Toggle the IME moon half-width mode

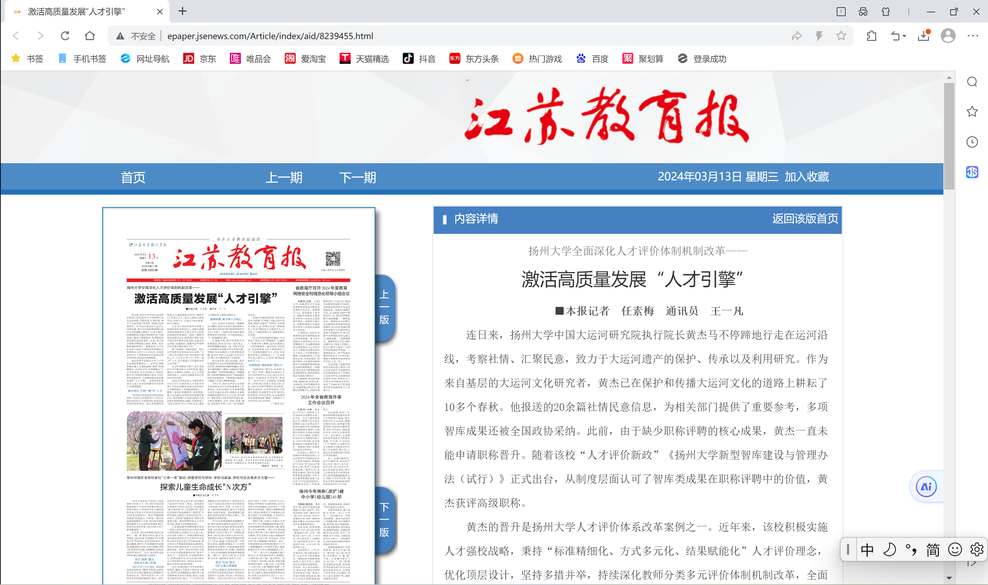coord(890,550)
